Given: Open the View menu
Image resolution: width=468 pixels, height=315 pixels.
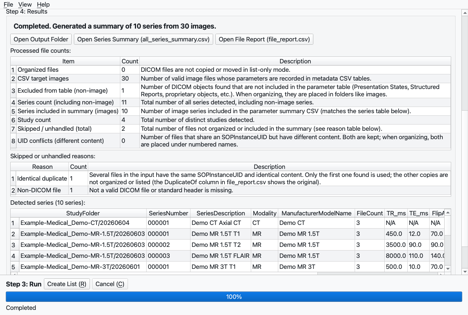Looking at the screenshot, I should (25, 4).
